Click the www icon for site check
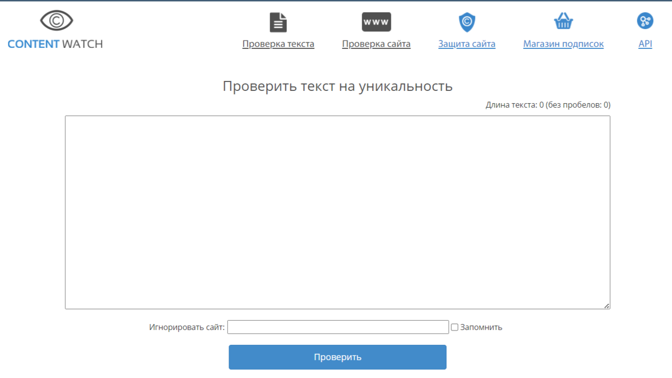The width and height of the screenshot is (672, 378). coord(376,22)
